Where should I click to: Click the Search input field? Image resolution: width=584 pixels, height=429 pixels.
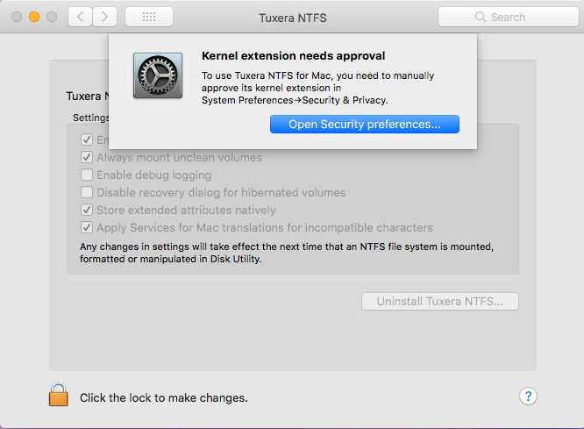tap(509, 17)
